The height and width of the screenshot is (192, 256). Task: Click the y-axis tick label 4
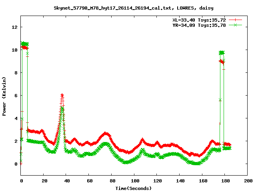[x=16, y=118]
